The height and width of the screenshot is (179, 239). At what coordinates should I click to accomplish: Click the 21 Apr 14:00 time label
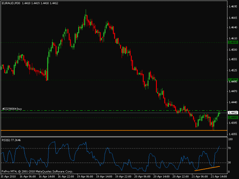[219, 176]
